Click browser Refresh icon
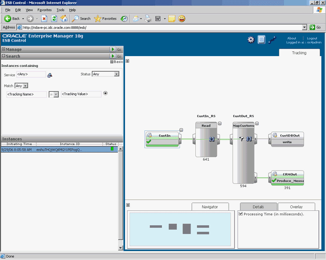The image size is (326, 260). 54,19
